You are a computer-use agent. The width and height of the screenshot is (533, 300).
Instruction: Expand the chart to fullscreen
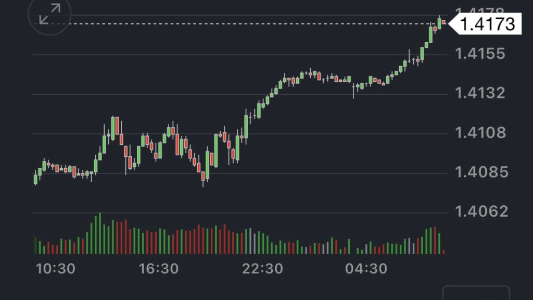[49, 14]
